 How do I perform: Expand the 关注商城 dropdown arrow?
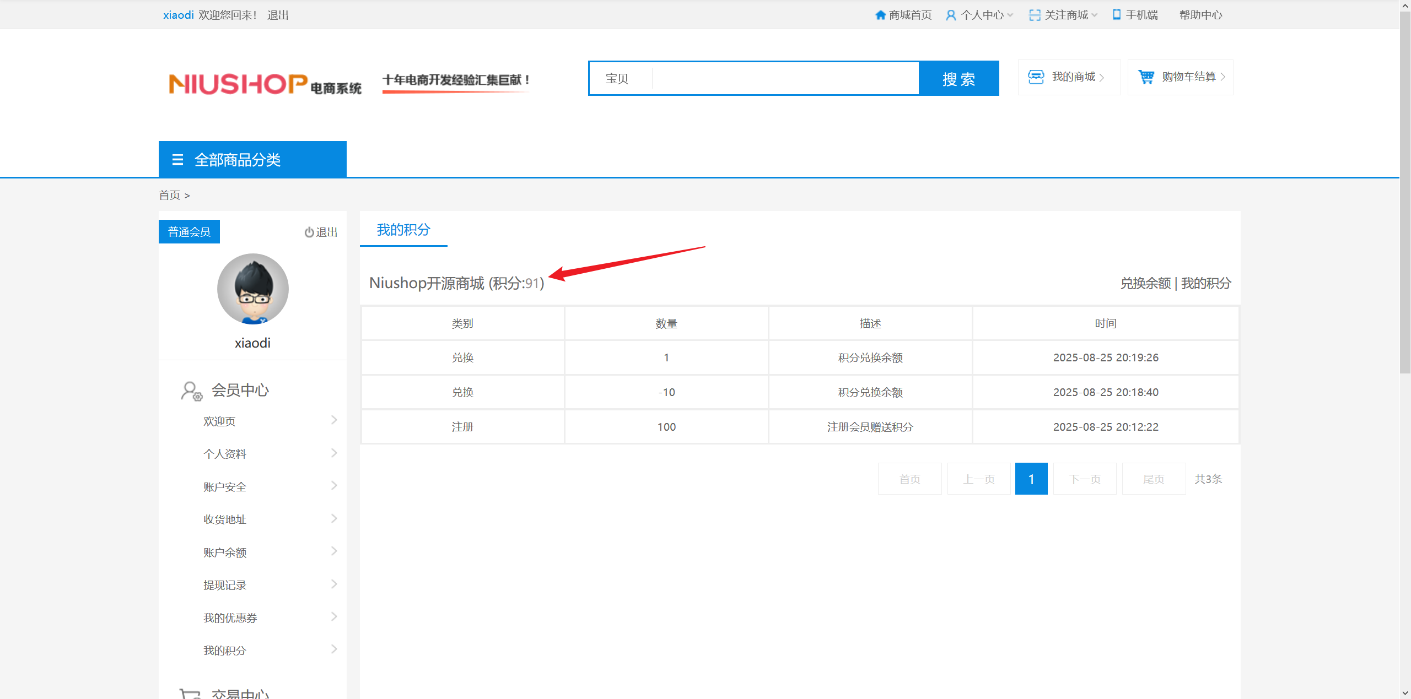(x=1095, y=15)
